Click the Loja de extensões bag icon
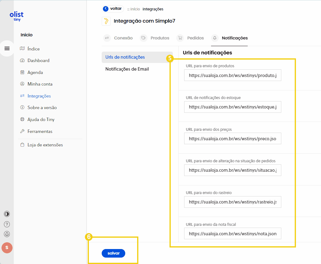This screenshot has width=321, height=264. pos(22,145)
